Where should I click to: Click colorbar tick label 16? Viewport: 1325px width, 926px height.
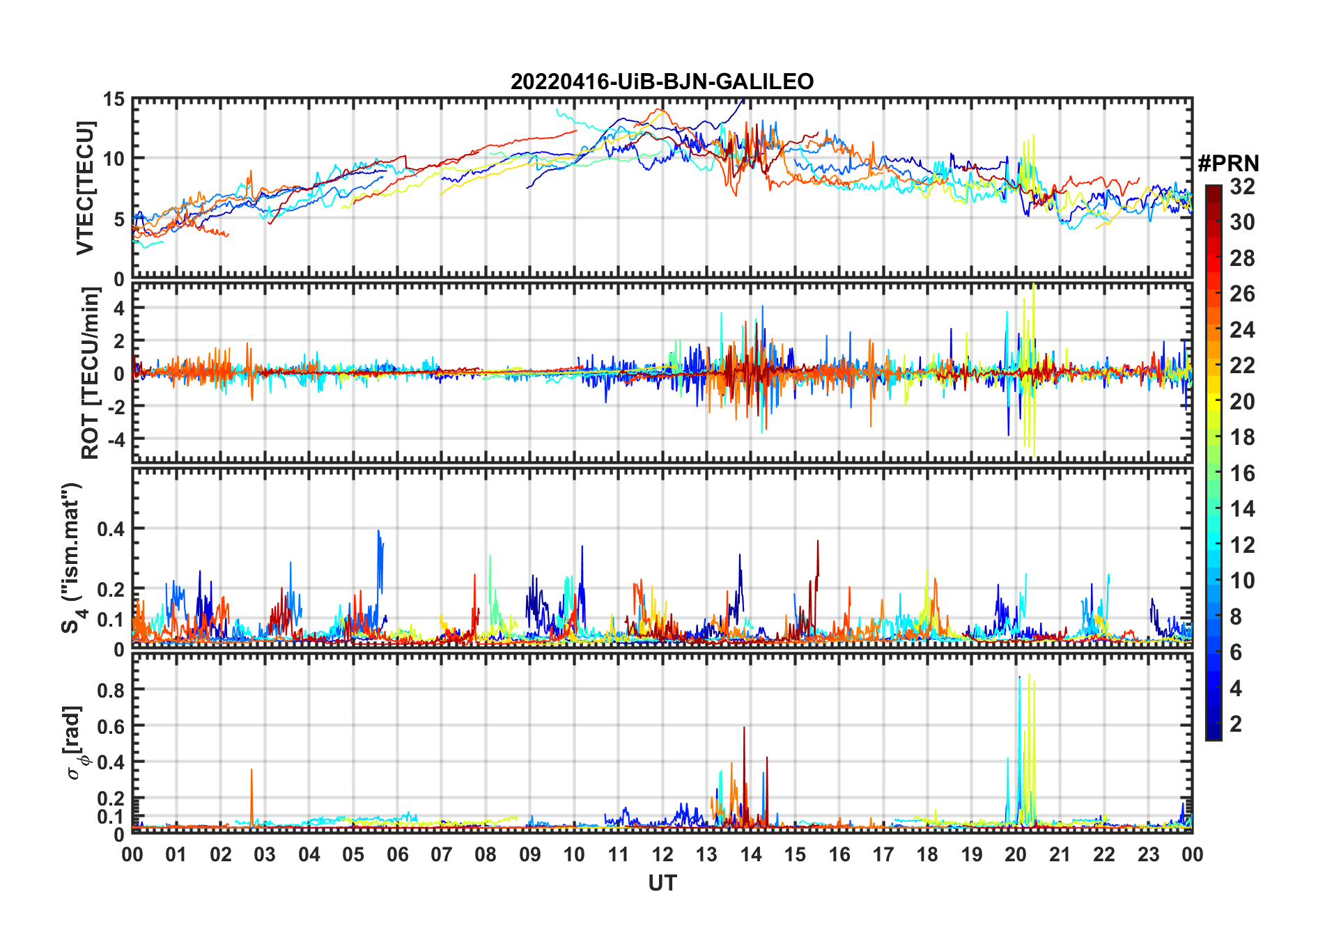[1242, 473]
